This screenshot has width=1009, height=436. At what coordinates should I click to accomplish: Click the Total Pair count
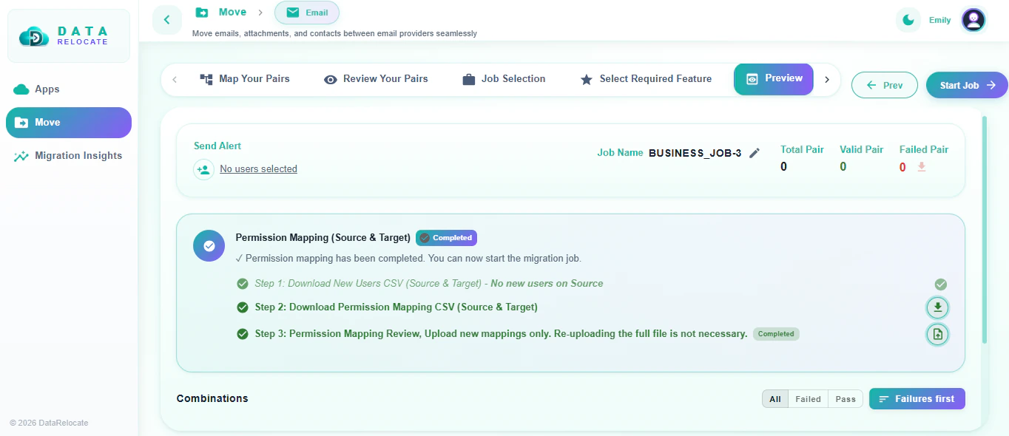pos(784,167)
